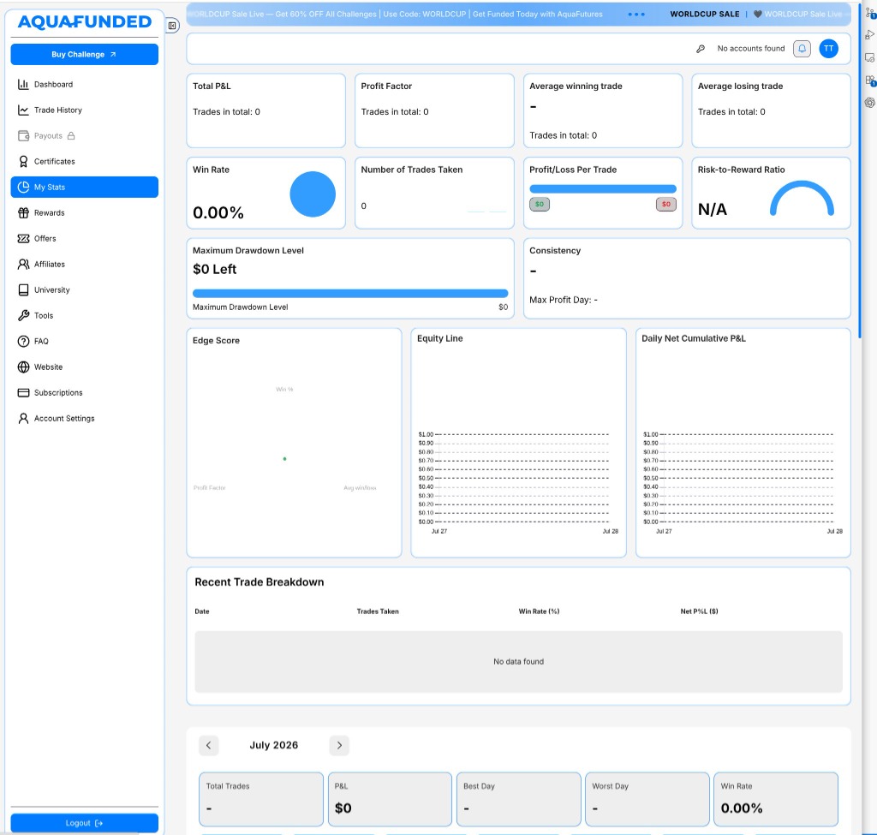Click the Equity Line chart area
The height and width of the screenshot is (835, 877).
pyautogui.click(x=518, y=481)
